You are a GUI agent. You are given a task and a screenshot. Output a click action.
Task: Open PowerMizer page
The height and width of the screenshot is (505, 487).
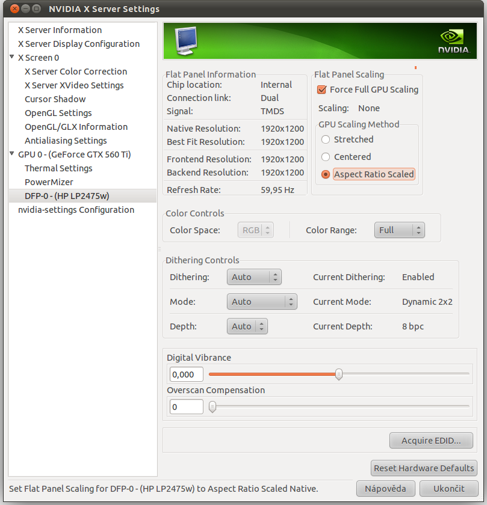coord(49,182)
